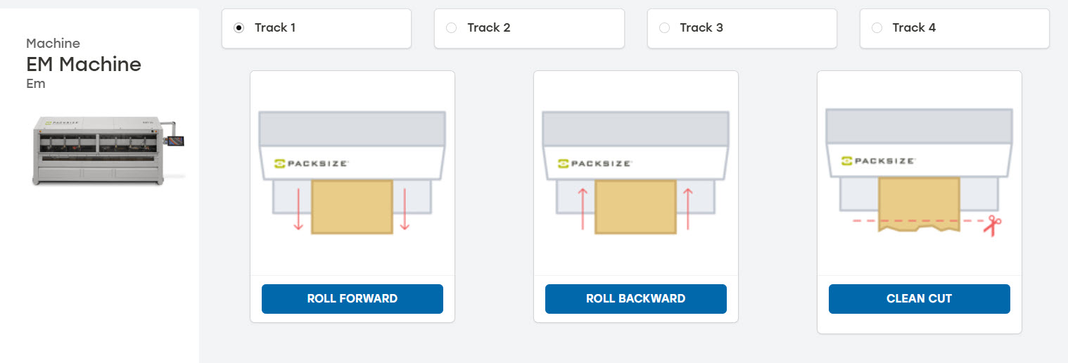Choose the Track 3 radio option
Screen dimensions: 1068x363
(664, 28)
